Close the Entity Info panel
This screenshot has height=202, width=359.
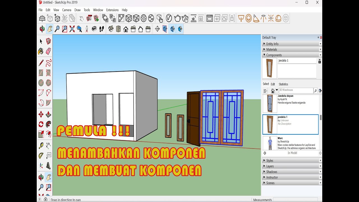320,44
